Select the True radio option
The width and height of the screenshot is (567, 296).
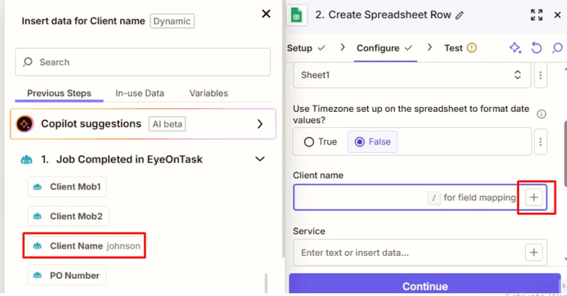pyautogui.click(x=321, y=141)
